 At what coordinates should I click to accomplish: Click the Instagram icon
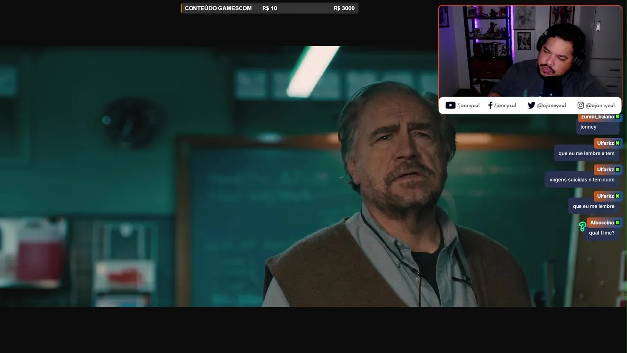(580, 105)
